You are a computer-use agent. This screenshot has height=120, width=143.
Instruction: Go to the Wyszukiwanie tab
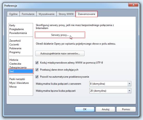coord(47,14)
